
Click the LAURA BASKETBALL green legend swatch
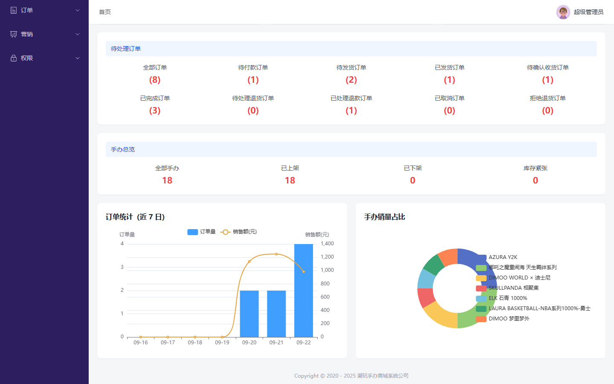tap(481, 308)
